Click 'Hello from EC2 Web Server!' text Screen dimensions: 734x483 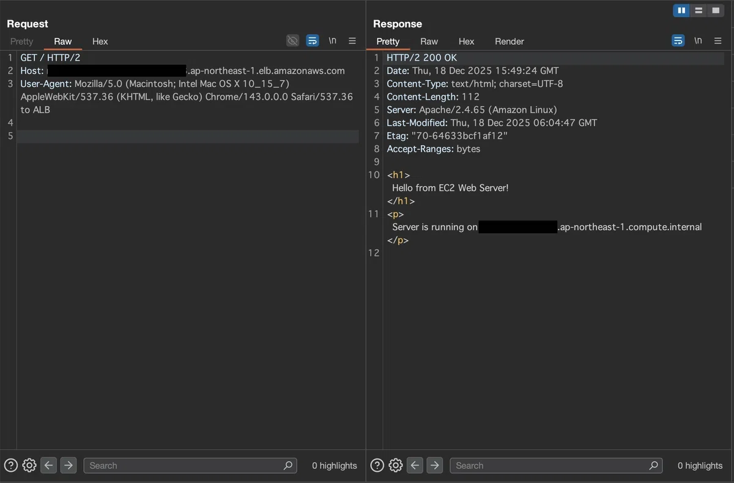tap(450, 188)
